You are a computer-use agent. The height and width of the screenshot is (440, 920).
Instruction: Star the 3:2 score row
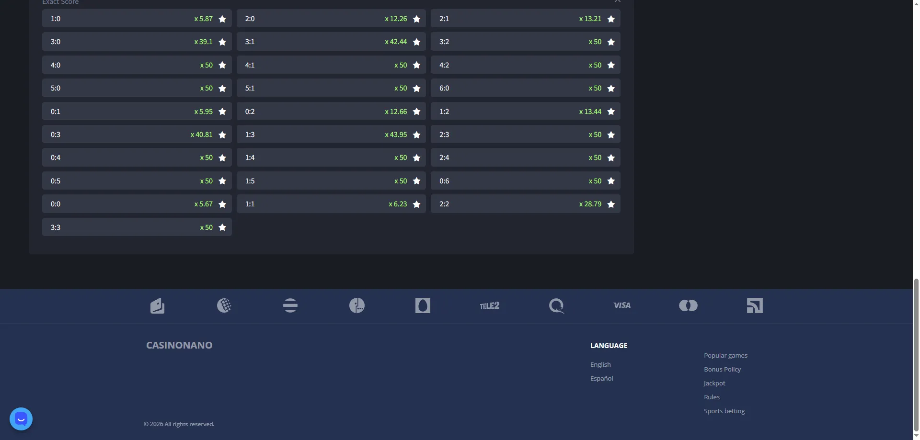pos(611,42)
